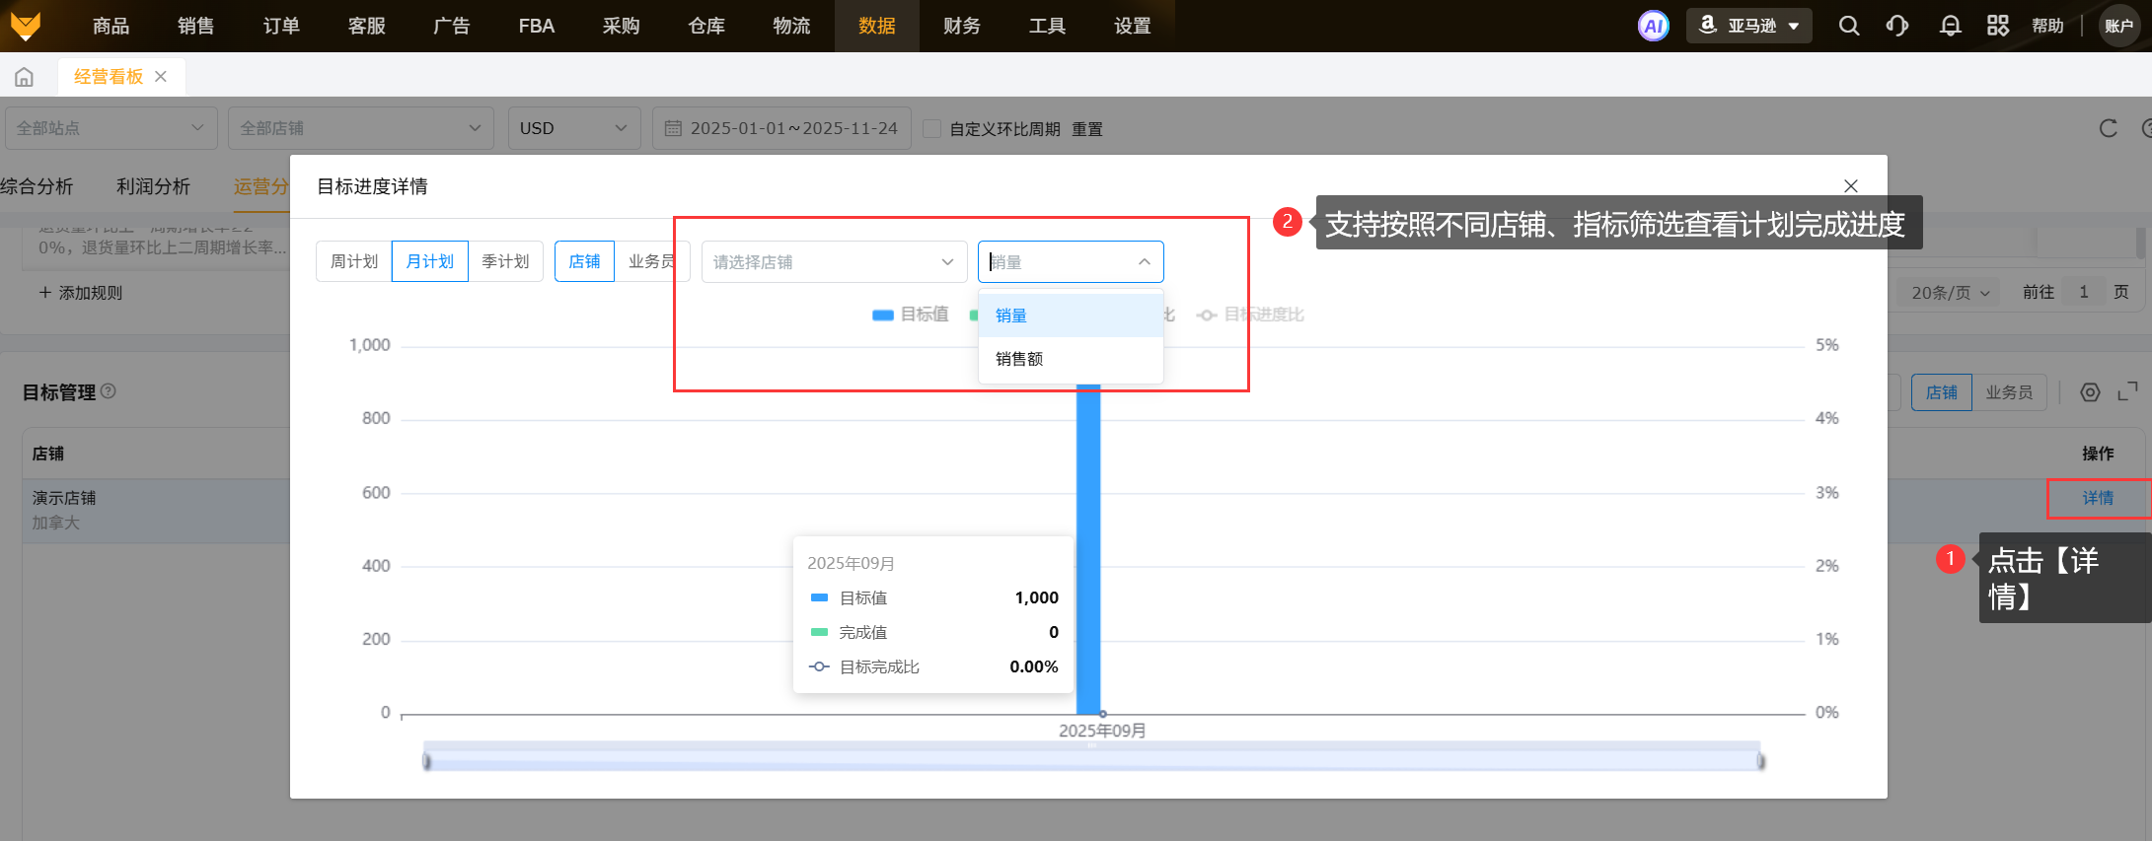2152x841 pixels.
Task: Click the refresh icon in filter bar
Action: (x=2109, y=128)
